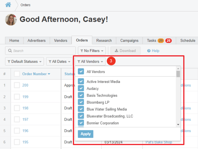198x149 pixels.
Task: Uncheck the All Vendors checkbox
Action: pos(81,72)
